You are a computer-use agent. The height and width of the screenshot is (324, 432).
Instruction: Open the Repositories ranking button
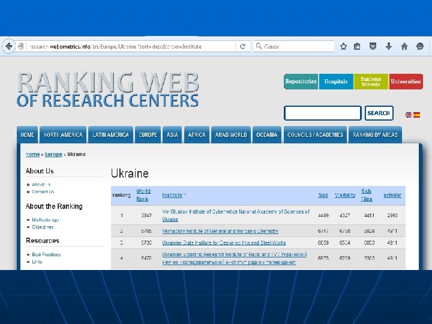pos(301,82)
